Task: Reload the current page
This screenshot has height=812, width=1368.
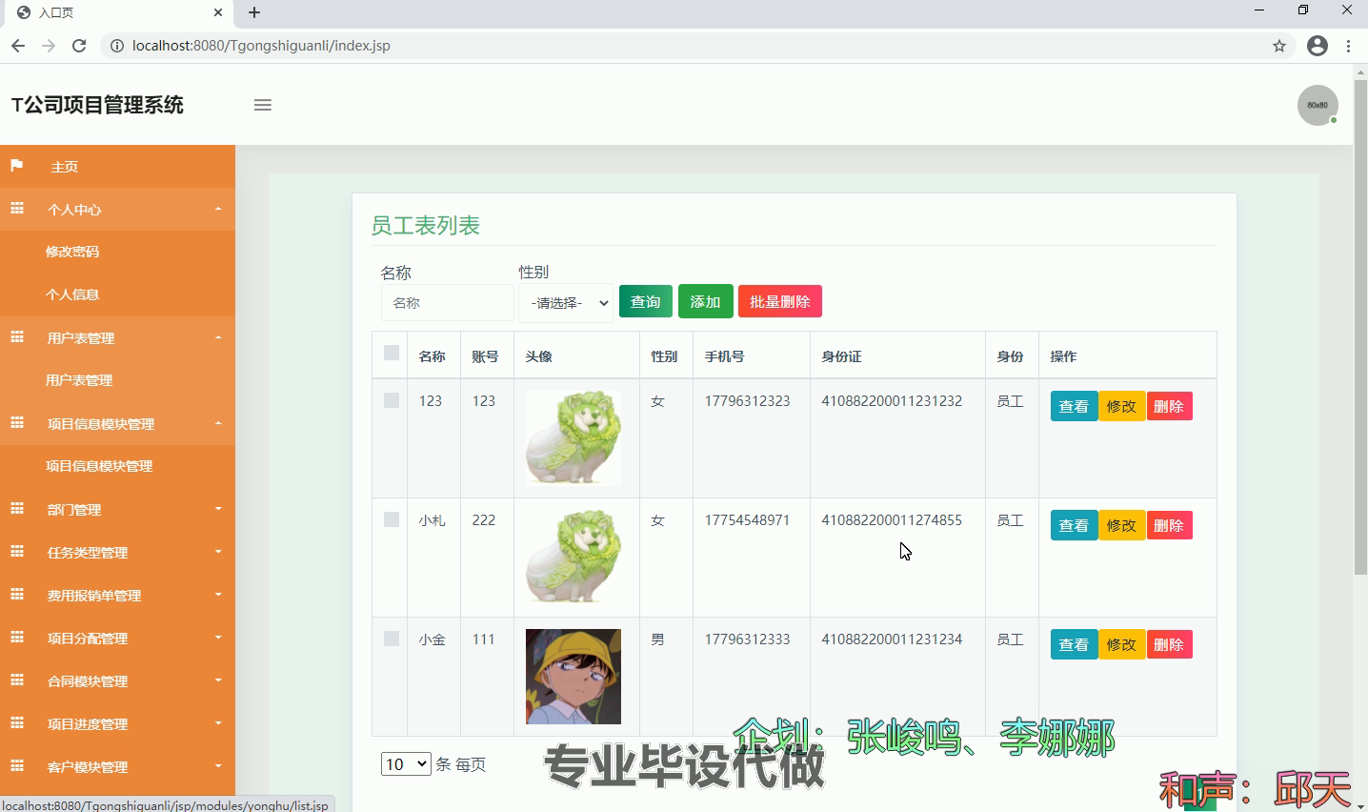Action: 79,46
